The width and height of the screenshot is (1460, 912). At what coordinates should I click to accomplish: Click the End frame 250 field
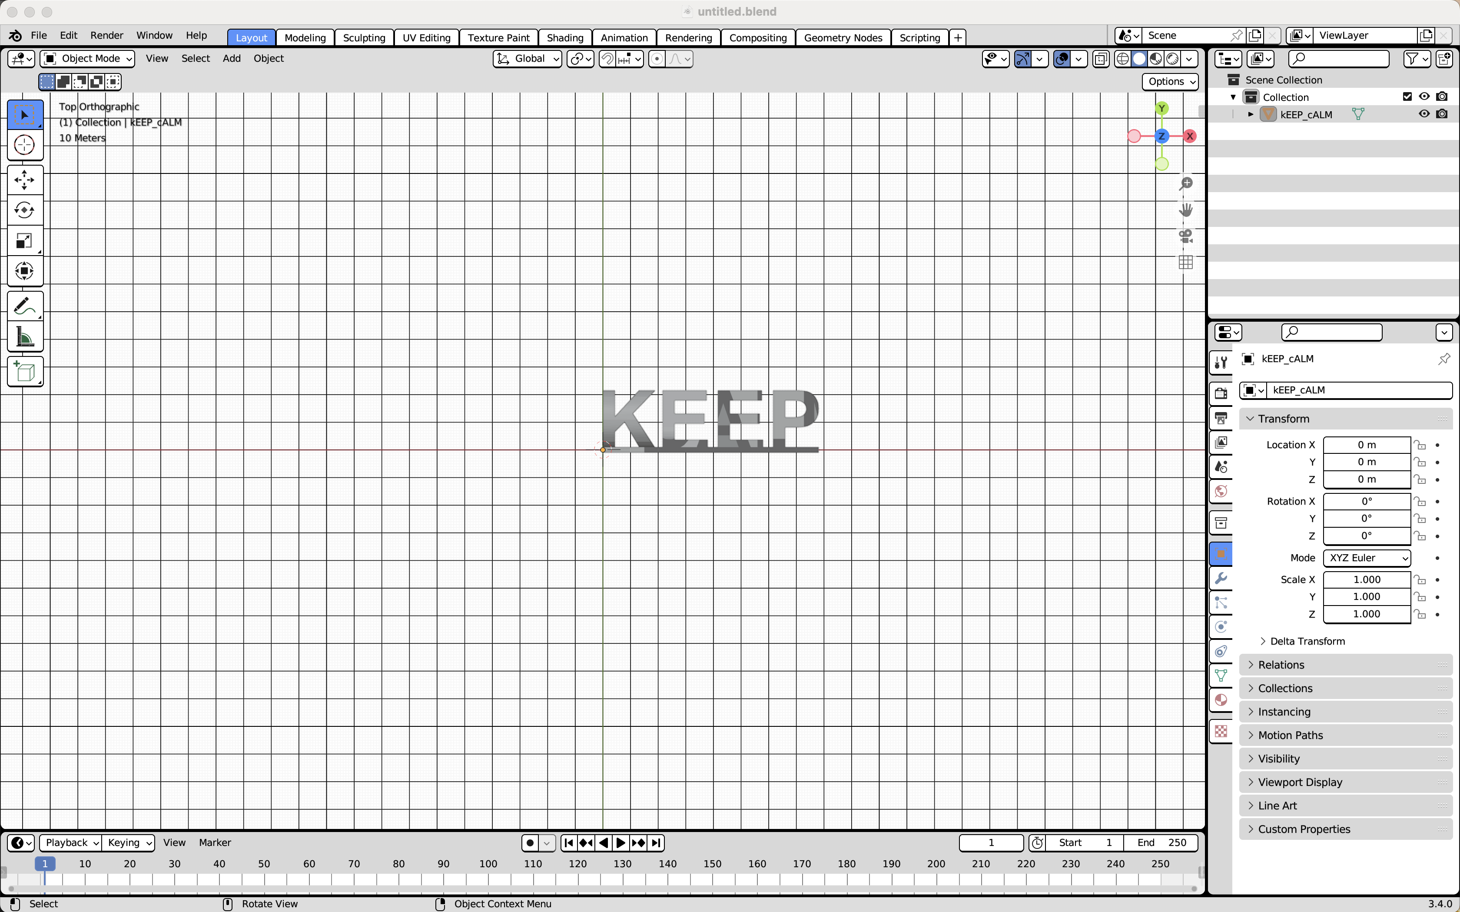(1161, 842)
